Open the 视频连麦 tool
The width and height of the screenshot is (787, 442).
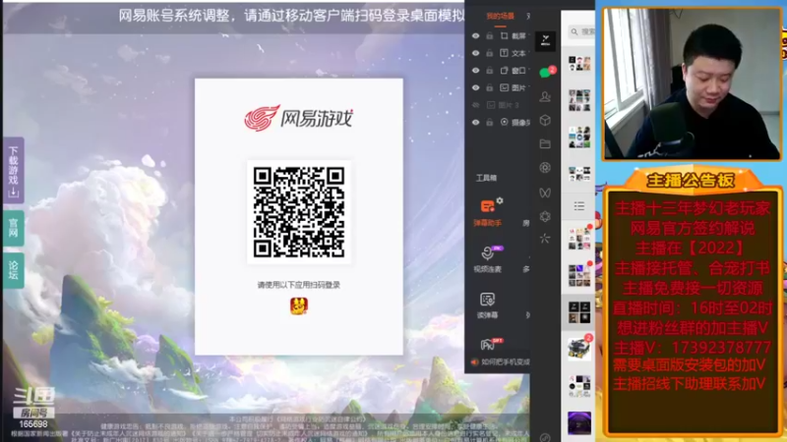click(487, 259)
